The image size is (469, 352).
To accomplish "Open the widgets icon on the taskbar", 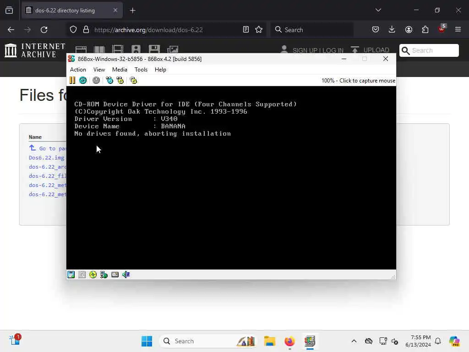I will pos(15,341).
